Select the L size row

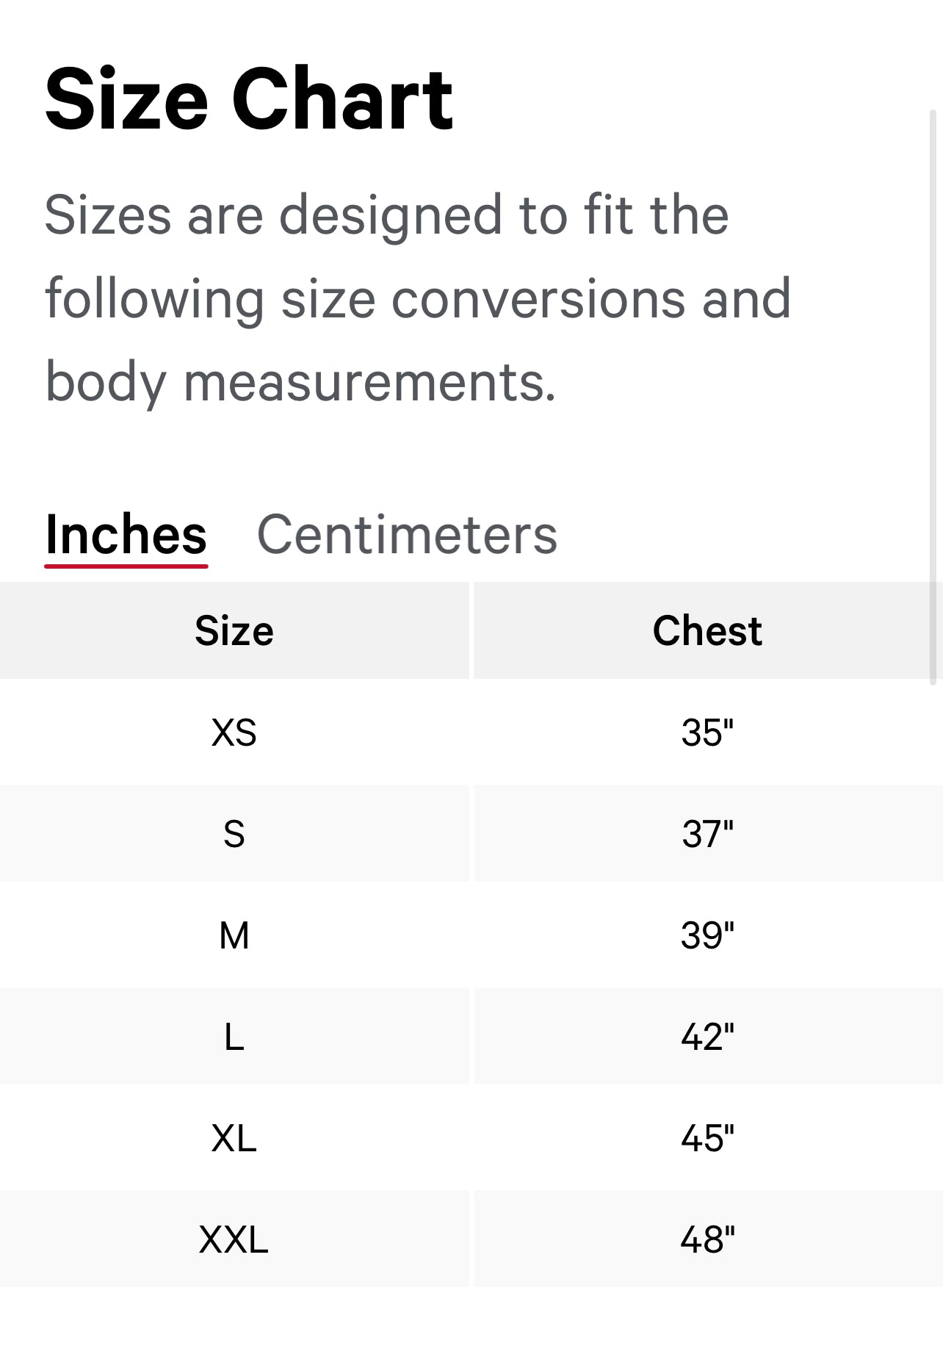click(x=233, y=1037)
